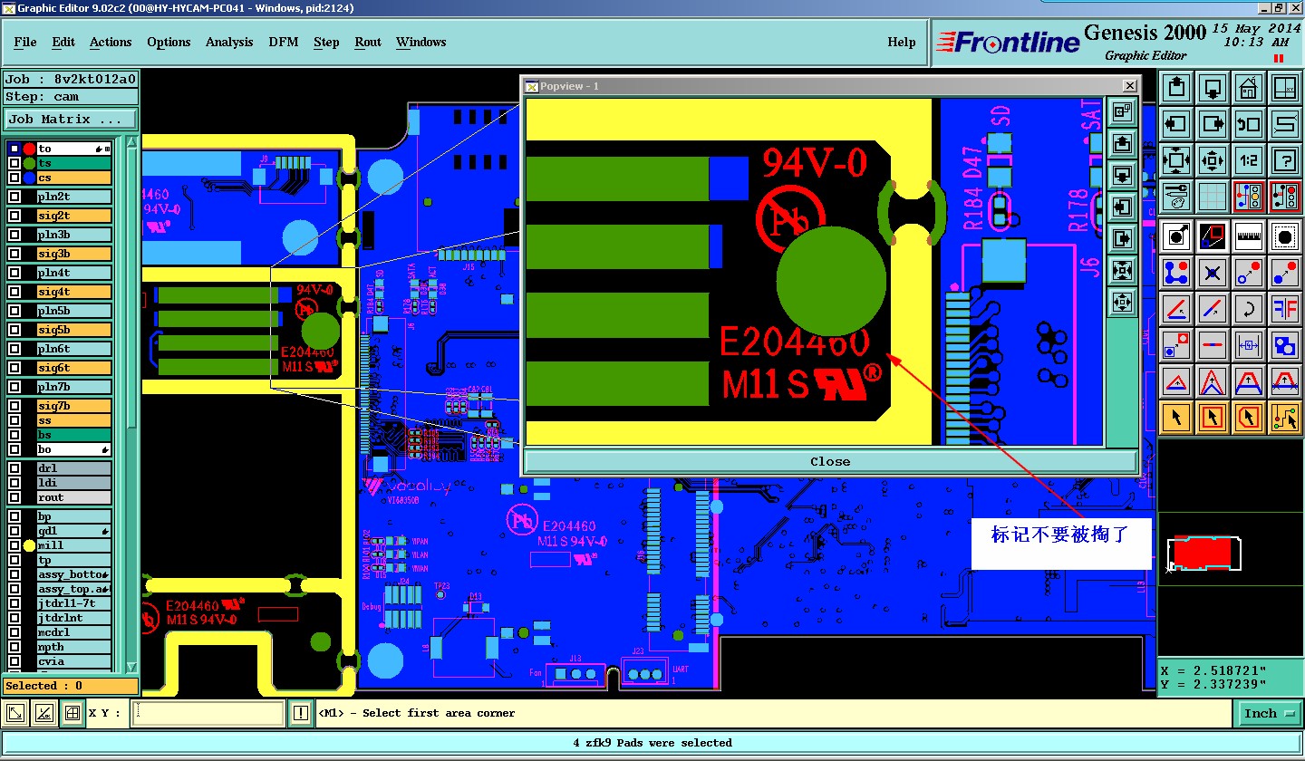Click the Home view icon
The width and height of the screenshot is (1305, 761).
1249,89
